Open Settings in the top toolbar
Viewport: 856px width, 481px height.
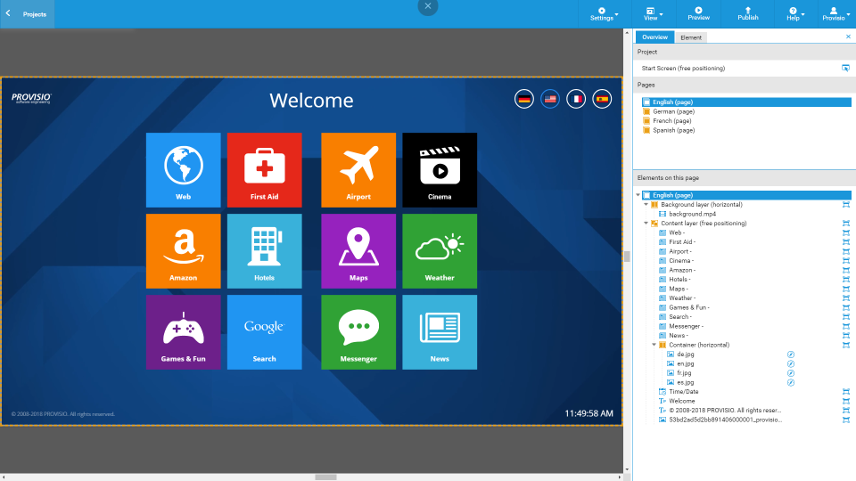pyautogui.click(x=603, y=14)
